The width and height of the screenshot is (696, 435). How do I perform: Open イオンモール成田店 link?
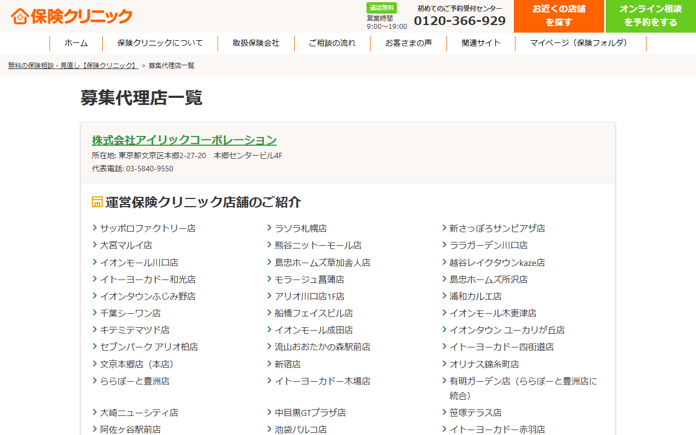pyautogui.click(x=314, y=330)
